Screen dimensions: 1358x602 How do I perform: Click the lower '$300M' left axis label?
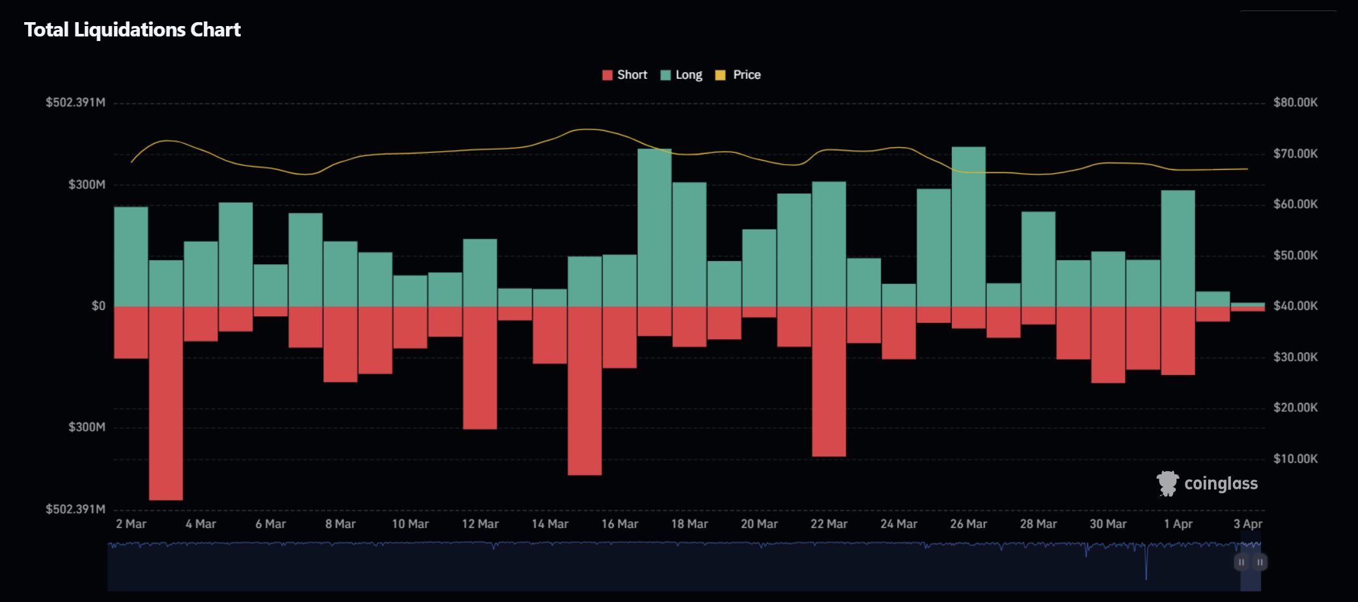point(87,427)
